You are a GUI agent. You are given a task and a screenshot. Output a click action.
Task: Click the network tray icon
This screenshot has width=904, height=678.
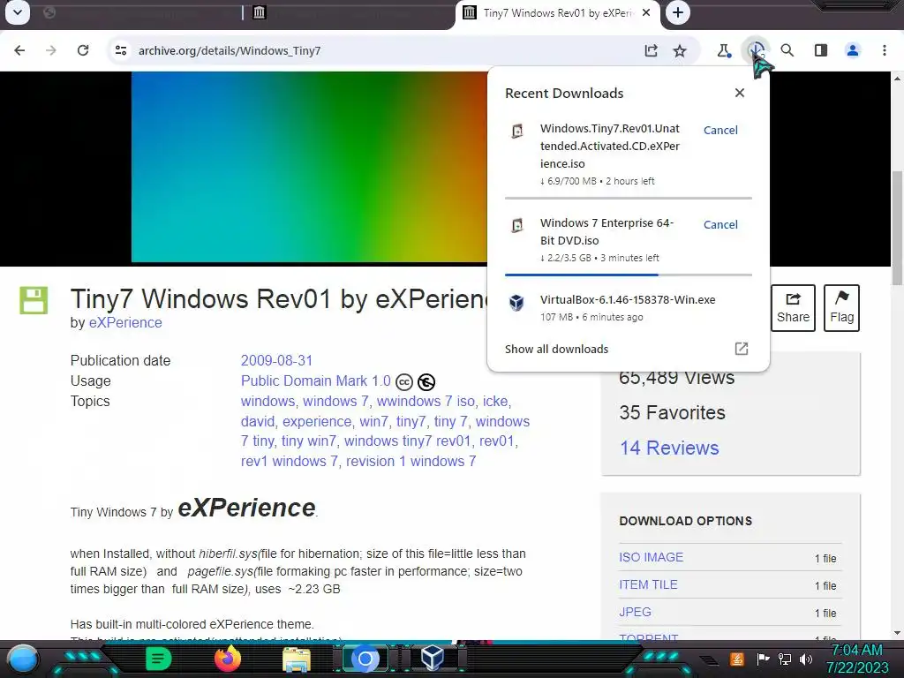[785, 659]
